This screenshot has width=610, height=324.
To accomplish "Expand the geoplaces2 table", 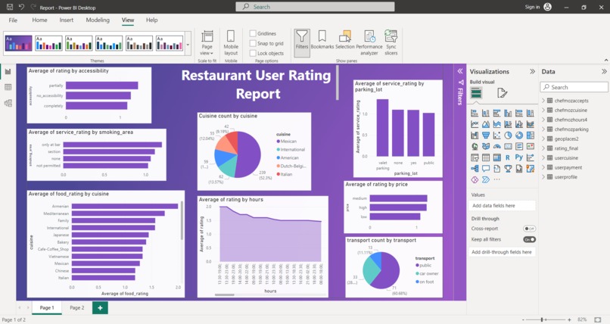I will 543,139.
